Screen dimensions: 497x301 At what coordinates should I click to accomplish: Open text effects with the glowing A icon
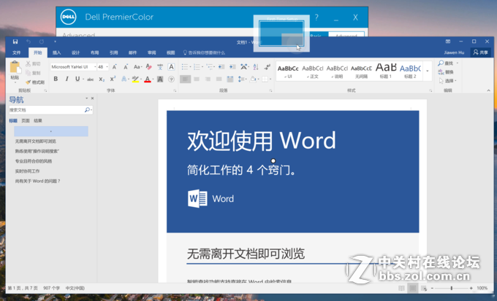pyautogui.click(x=124, y=79)
